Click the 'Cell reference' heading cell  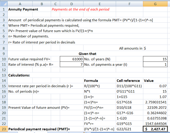pos(129,81)
